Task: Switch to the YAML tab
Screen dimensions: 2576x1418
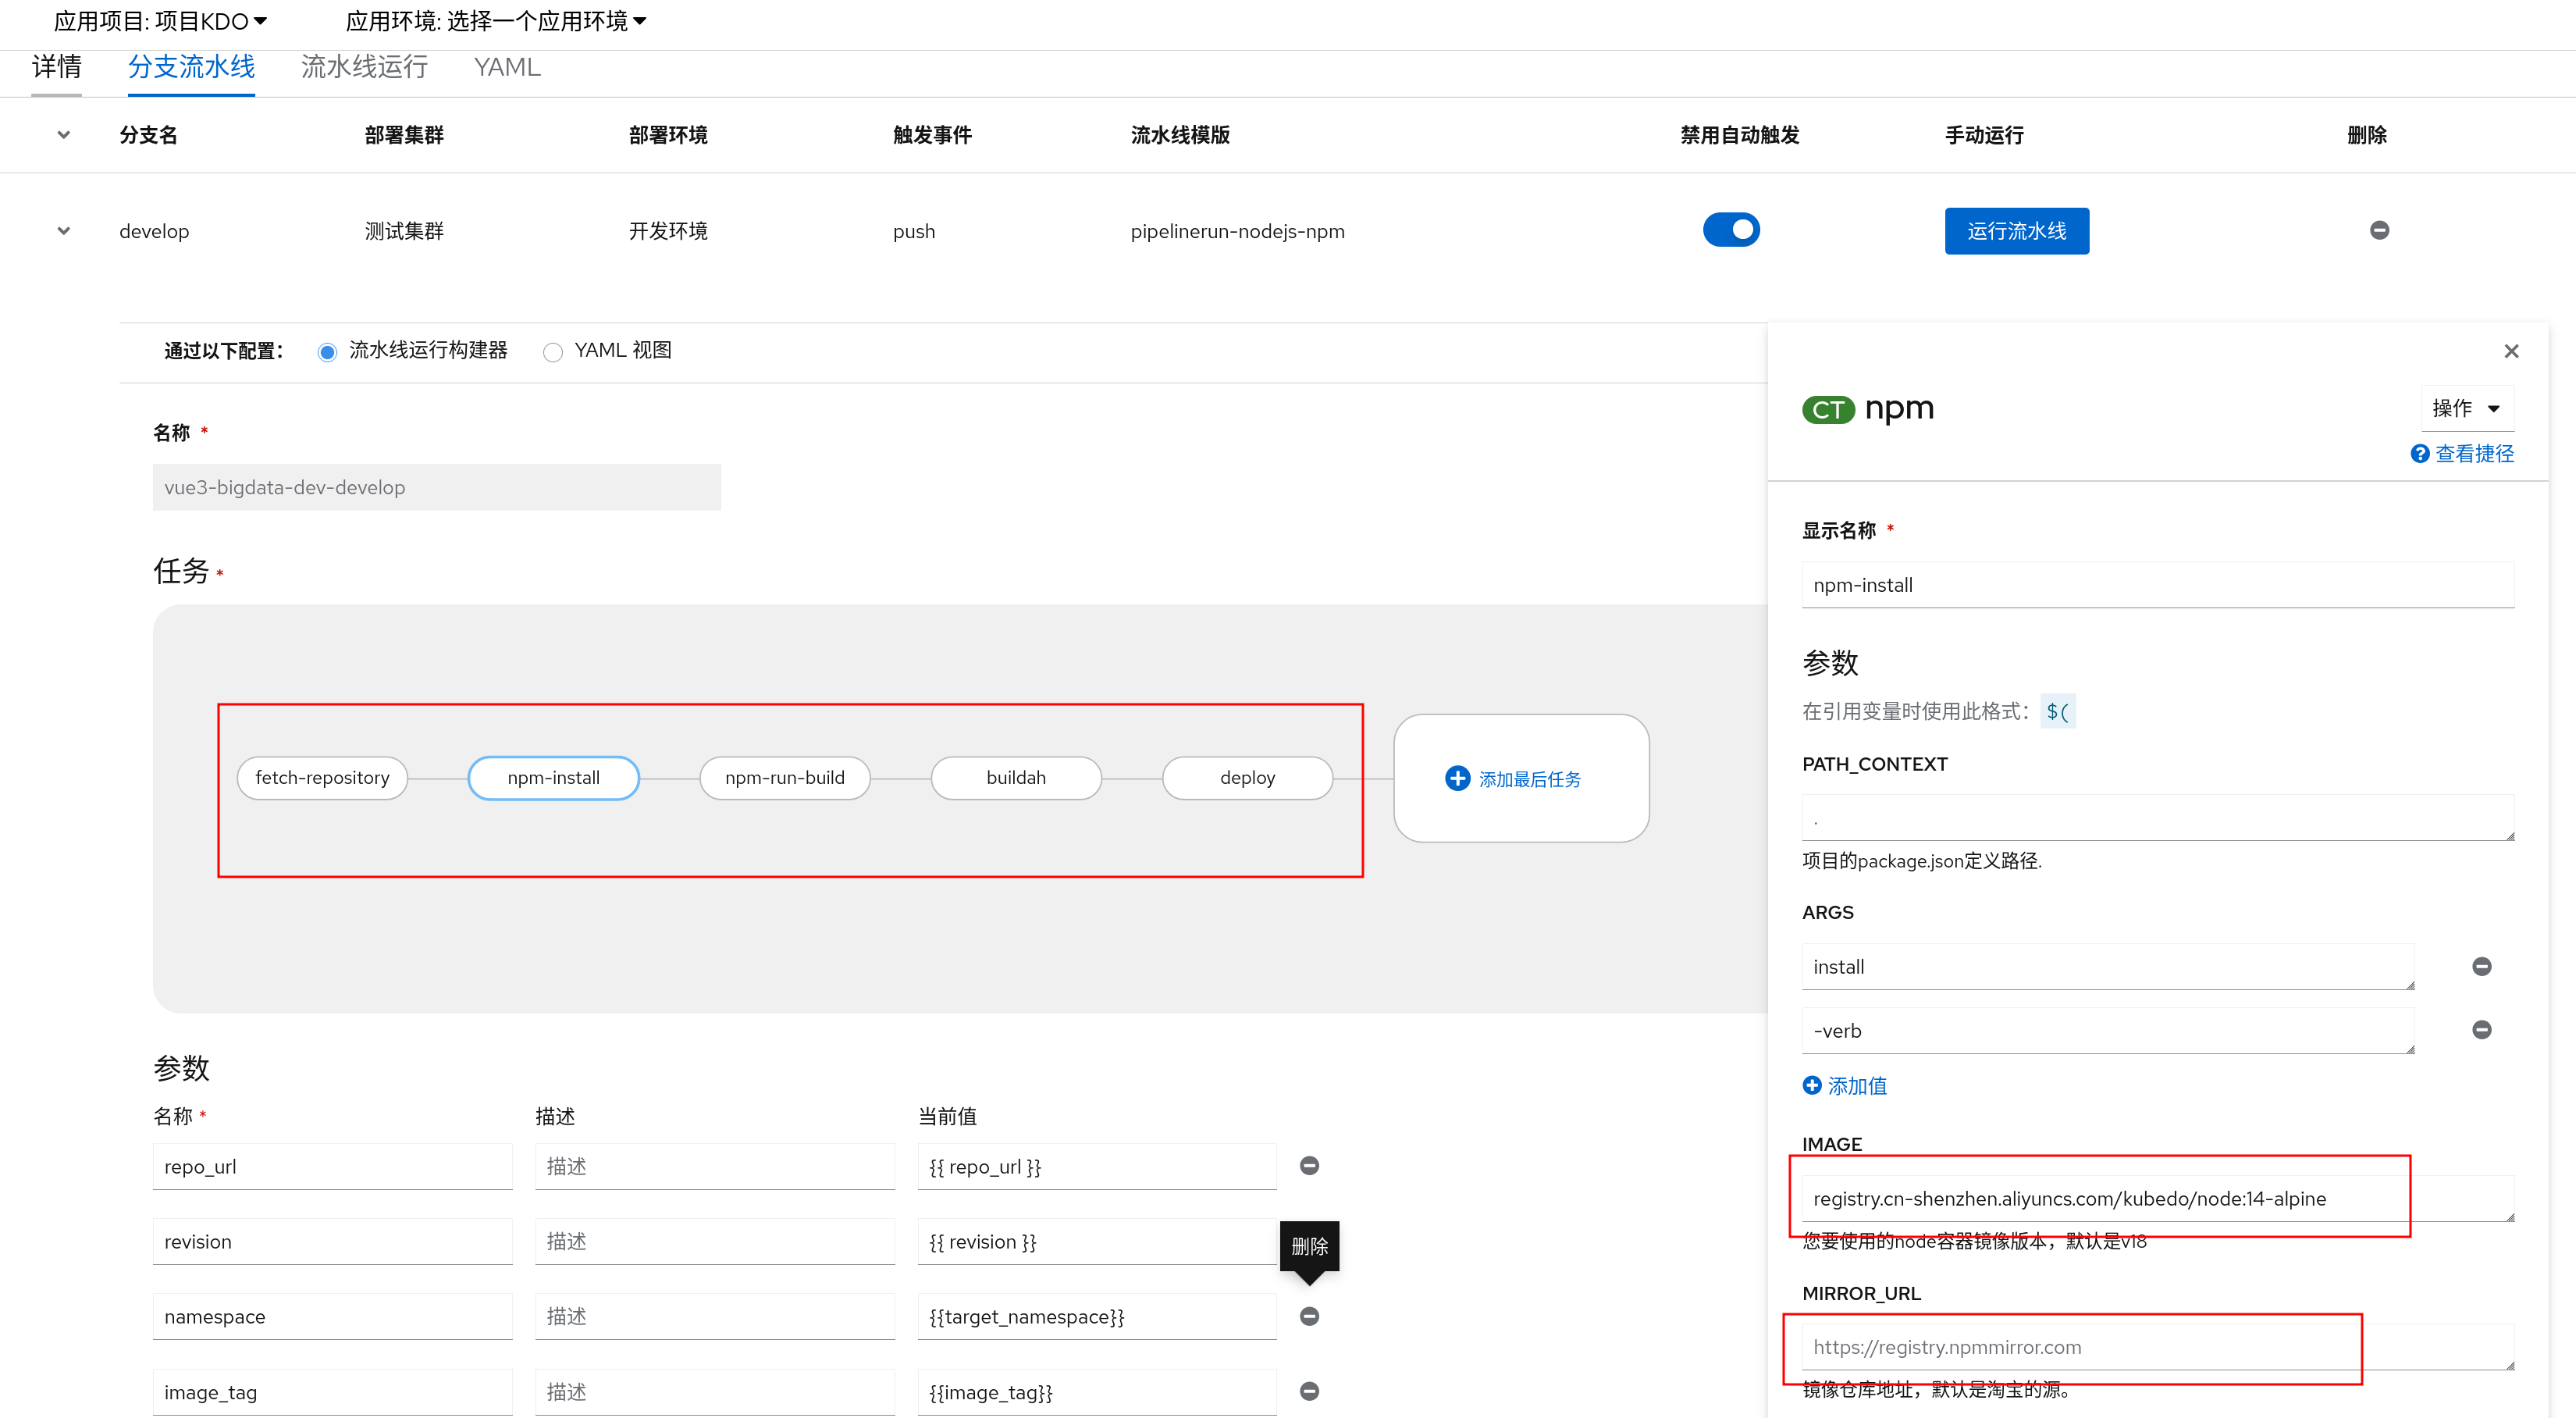Action: (507, 67)
